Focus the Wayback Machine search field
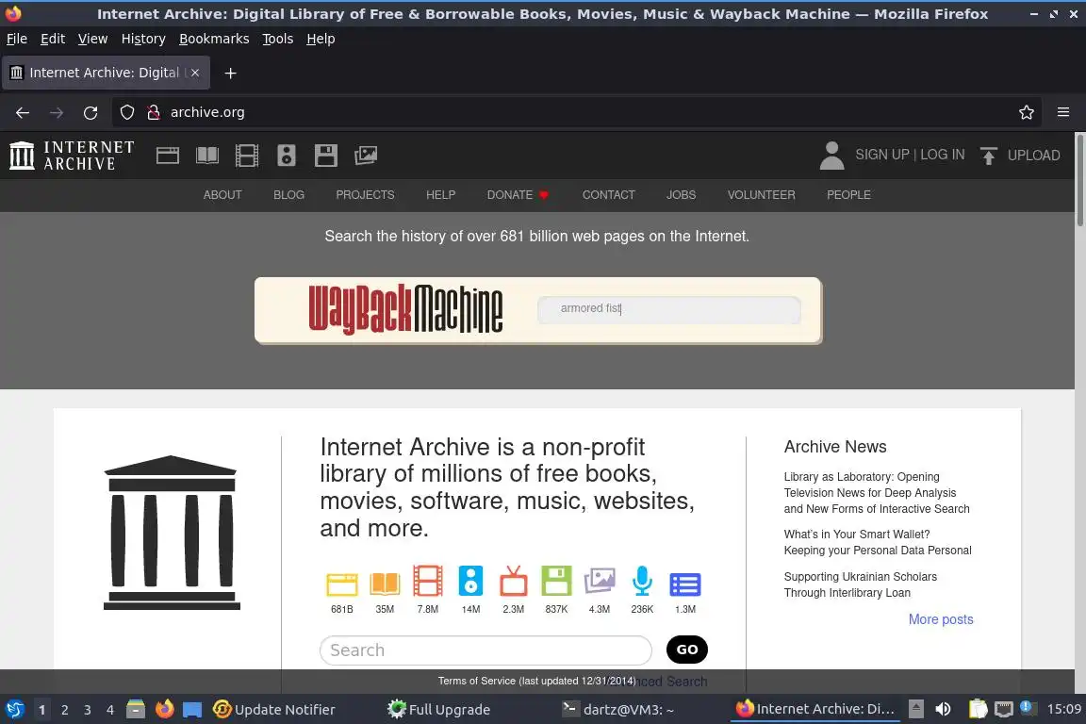 coord(669,309)
